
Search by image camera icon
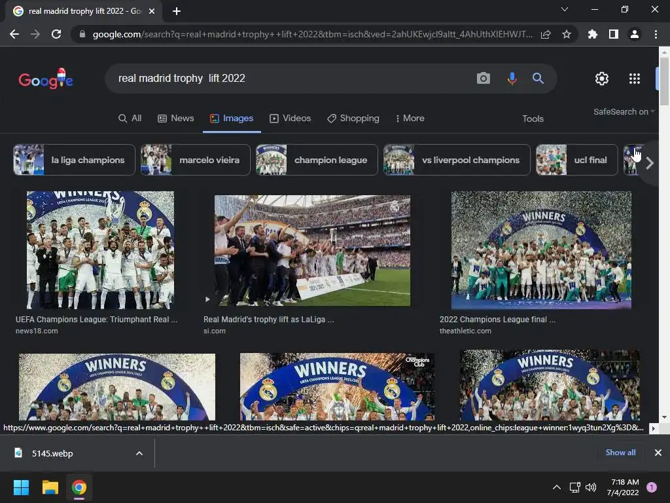[484, 79]
